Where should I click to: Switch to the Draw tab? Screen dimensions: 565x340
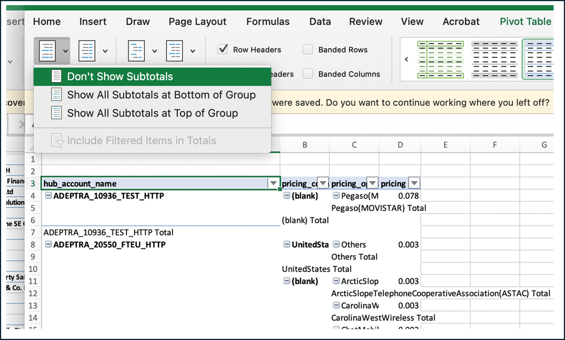tap(137, 21)
